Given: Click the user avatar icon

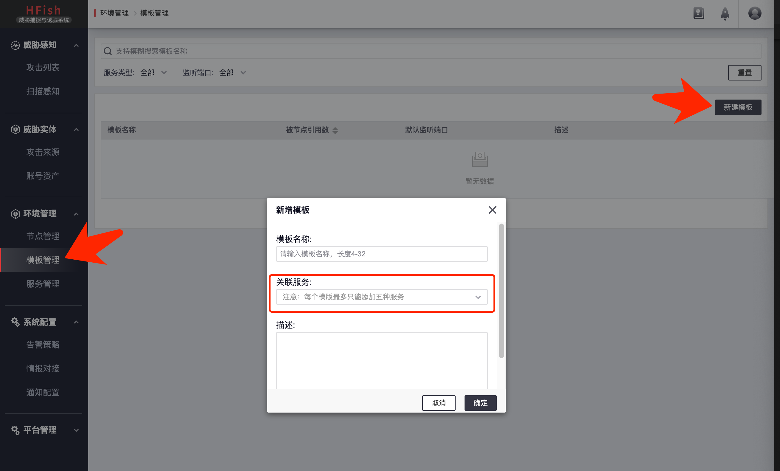Looking at the screenshot, I should pyautogui.click(x=754, y=13).
